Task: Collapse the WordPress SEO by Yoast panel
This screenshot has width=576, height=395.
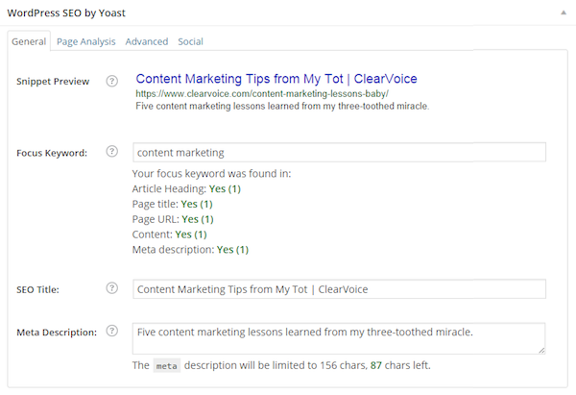Action: click(564, 12)
